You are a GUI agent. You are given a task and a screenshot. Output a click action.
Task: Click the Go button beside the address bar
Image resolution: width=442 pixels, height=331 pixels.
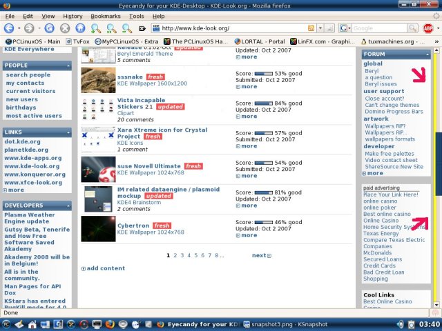[x=329, y=28]
